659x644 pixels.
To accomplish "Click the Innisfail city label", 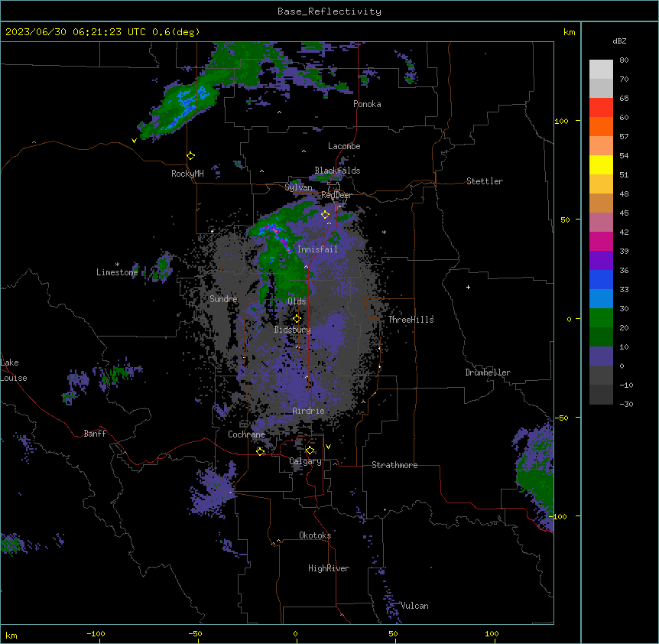I will pos(317,249).
